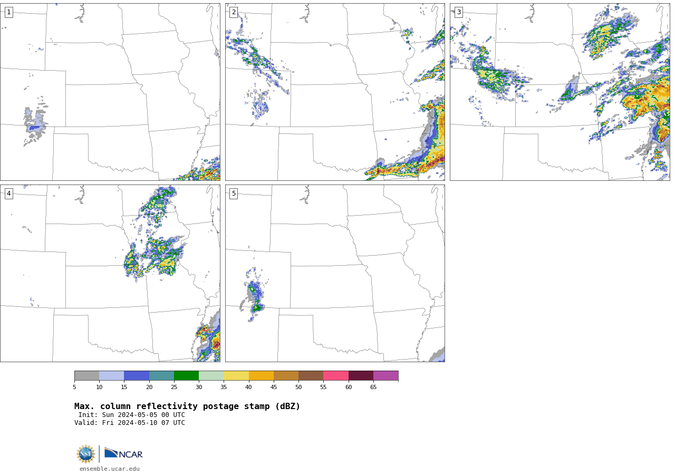This screenshot has width=675, height=475.
Task: Open postage stamp map panel 3
Action: [x=560, y=92]
